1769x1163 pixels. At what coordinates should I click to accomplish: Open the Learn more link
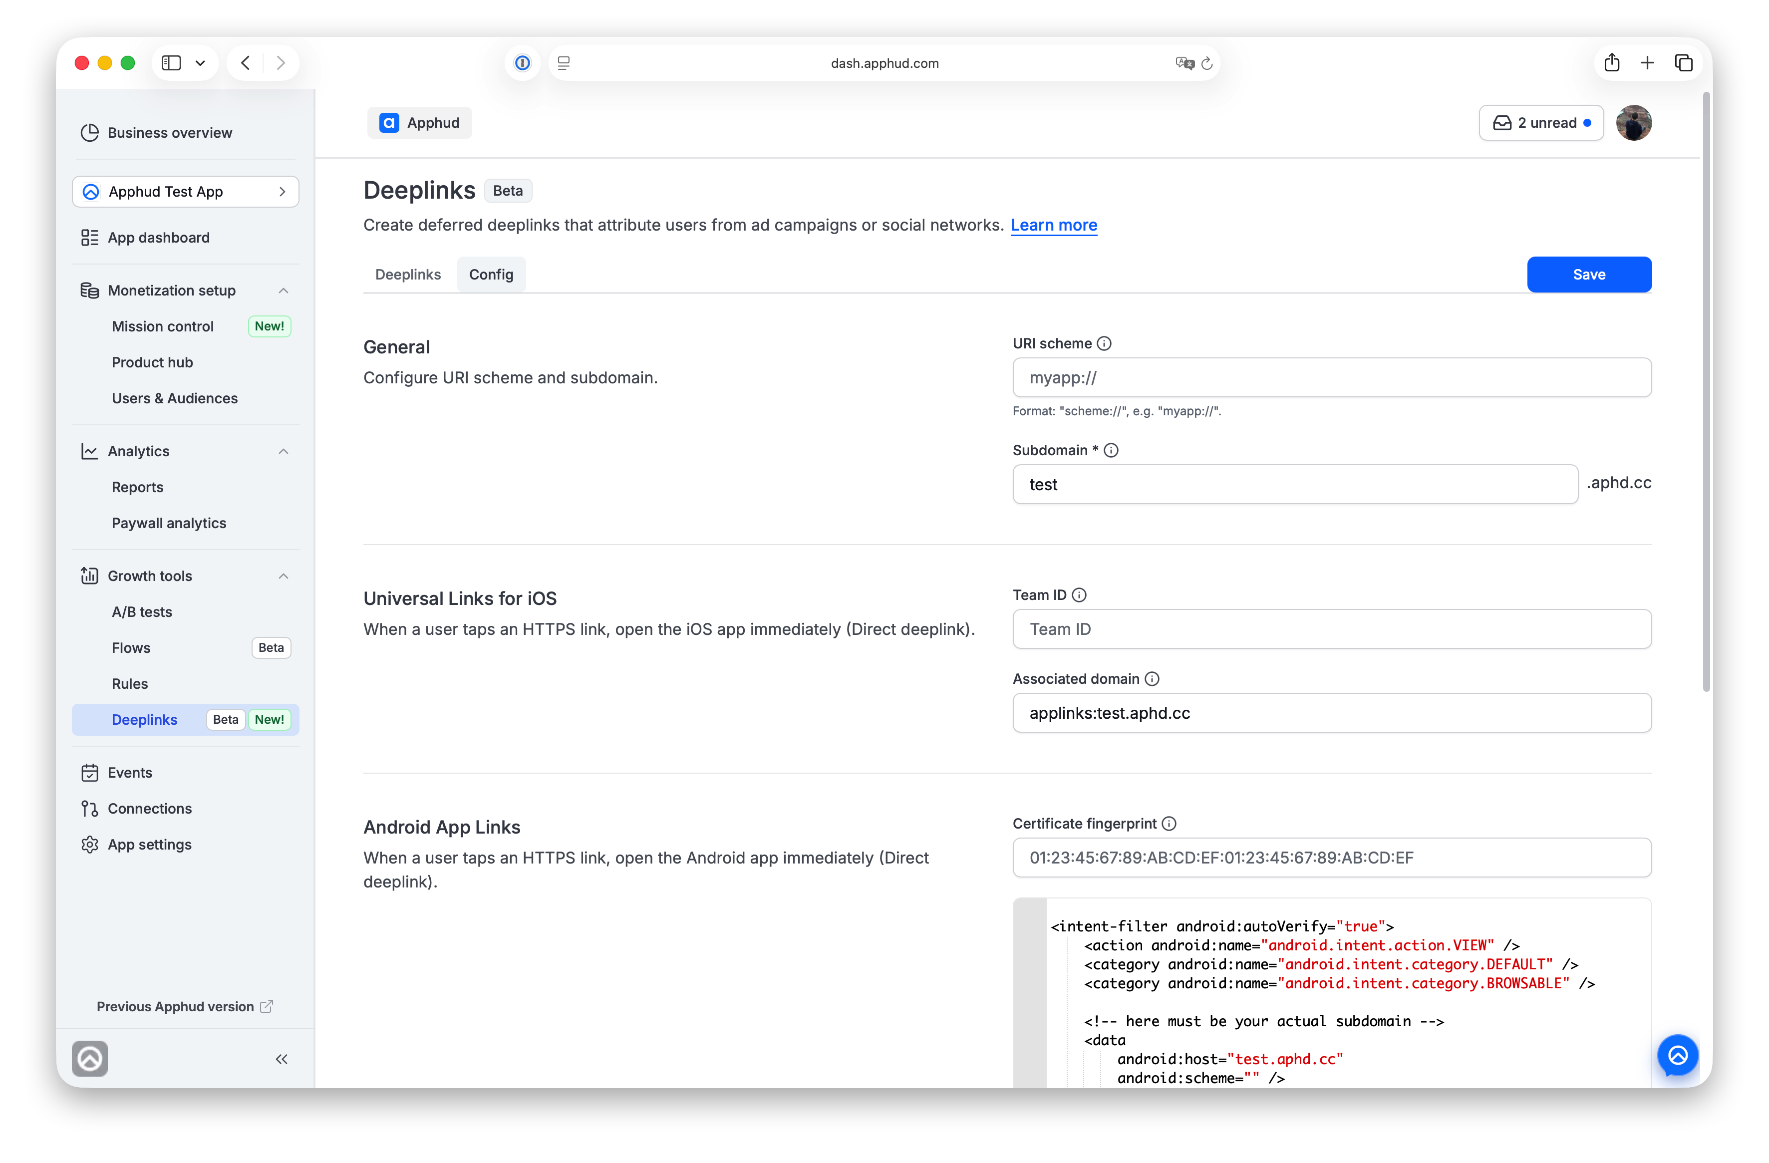[1053, 225]
